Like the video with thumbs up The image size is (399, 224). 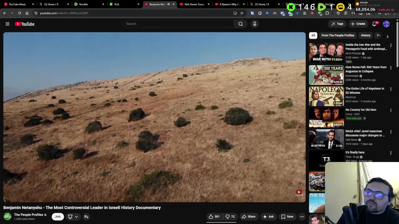click(214, 217)
